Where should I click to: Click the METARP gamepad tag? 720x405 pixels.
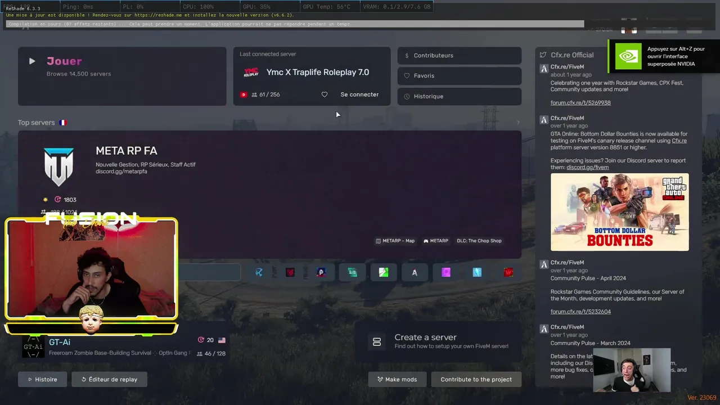click(x=436, y=241)
